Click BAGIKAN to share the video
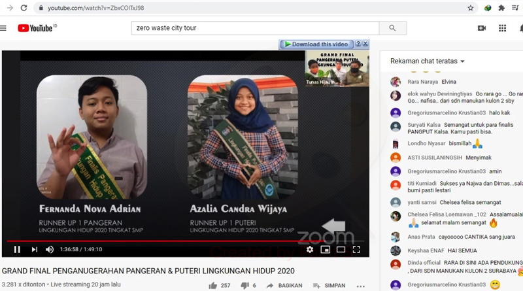The image size is (523, 291). [284, 286]
